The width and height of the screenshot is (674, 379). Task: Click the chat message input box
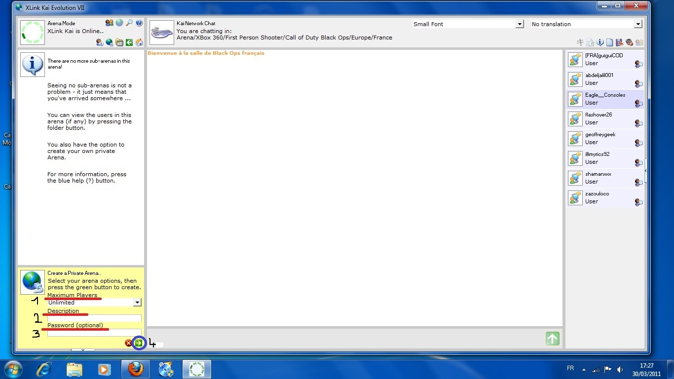(345, 339)
